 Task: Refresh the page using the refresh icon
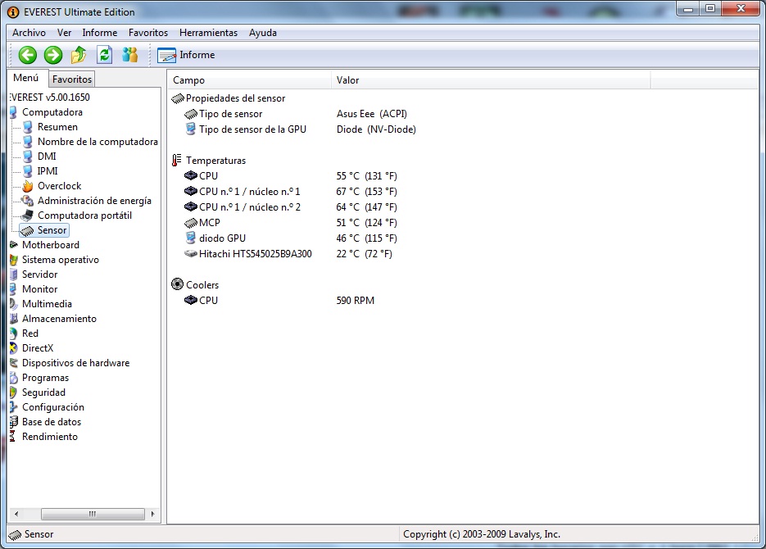105,55
